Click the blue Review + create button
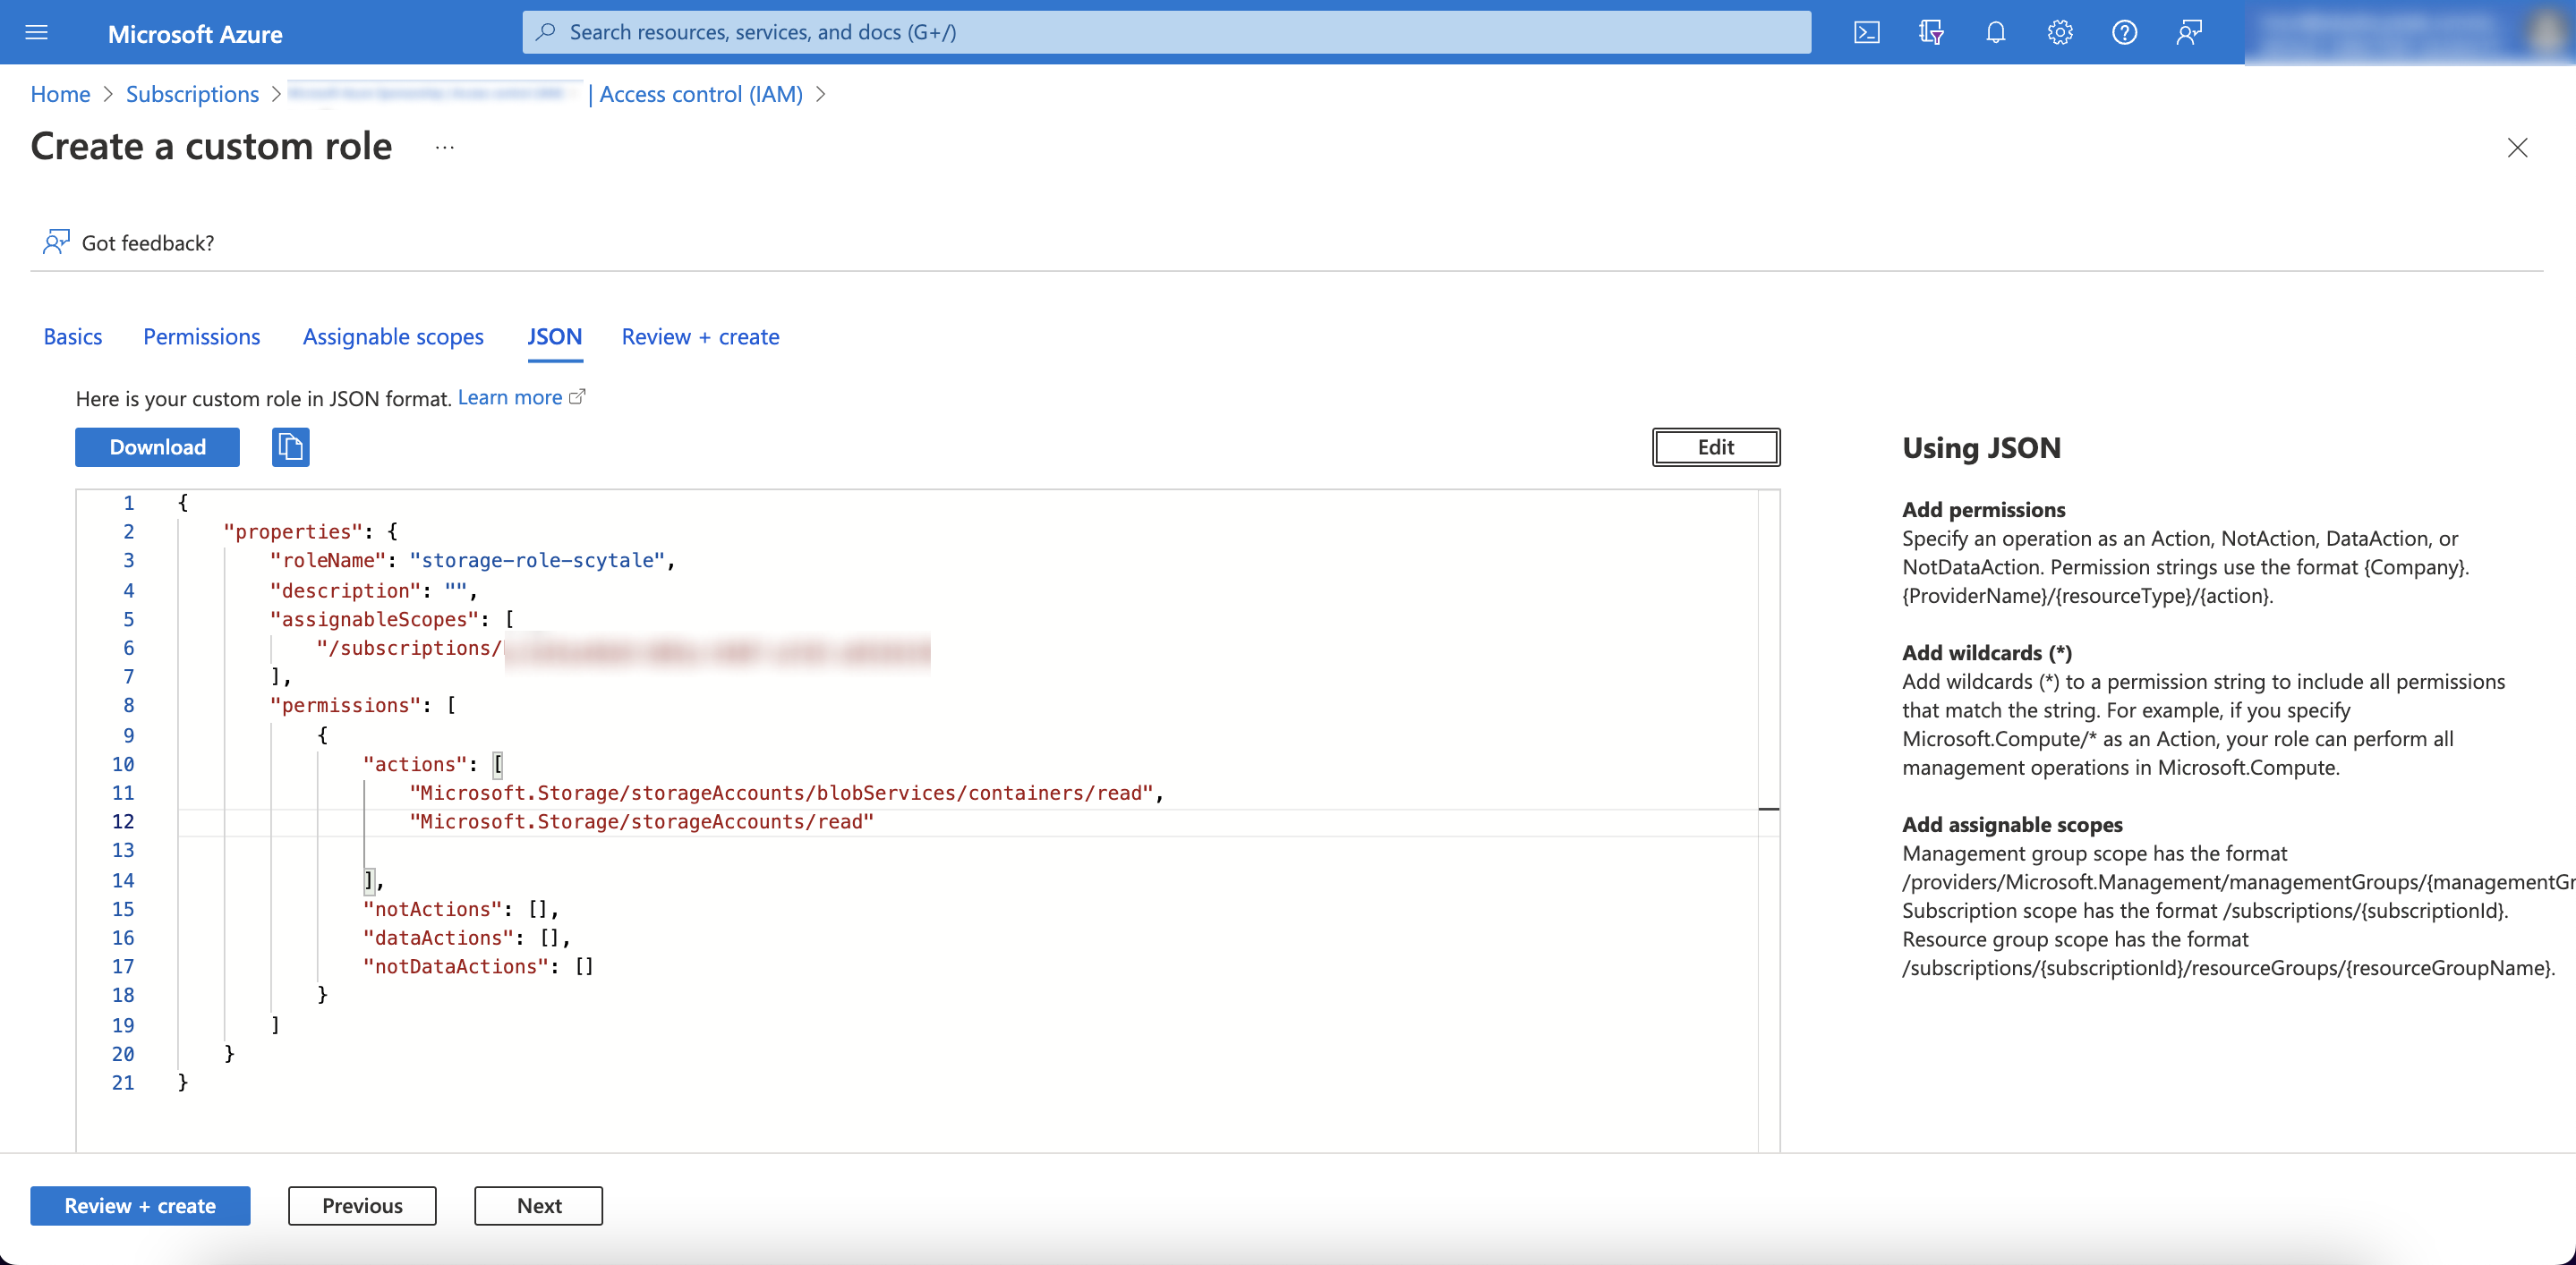This screenshot has height=1265, width=2576. 140,1205
